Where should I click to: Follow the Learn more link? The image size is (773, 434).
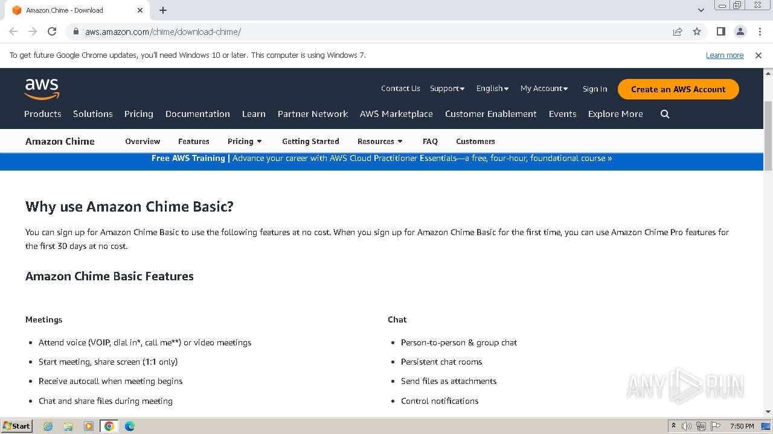pos(725,55)
